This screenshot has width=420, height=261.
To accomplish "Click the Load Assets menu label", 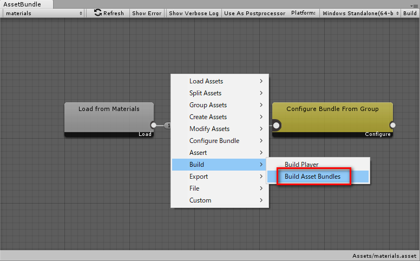I will 206,81.
